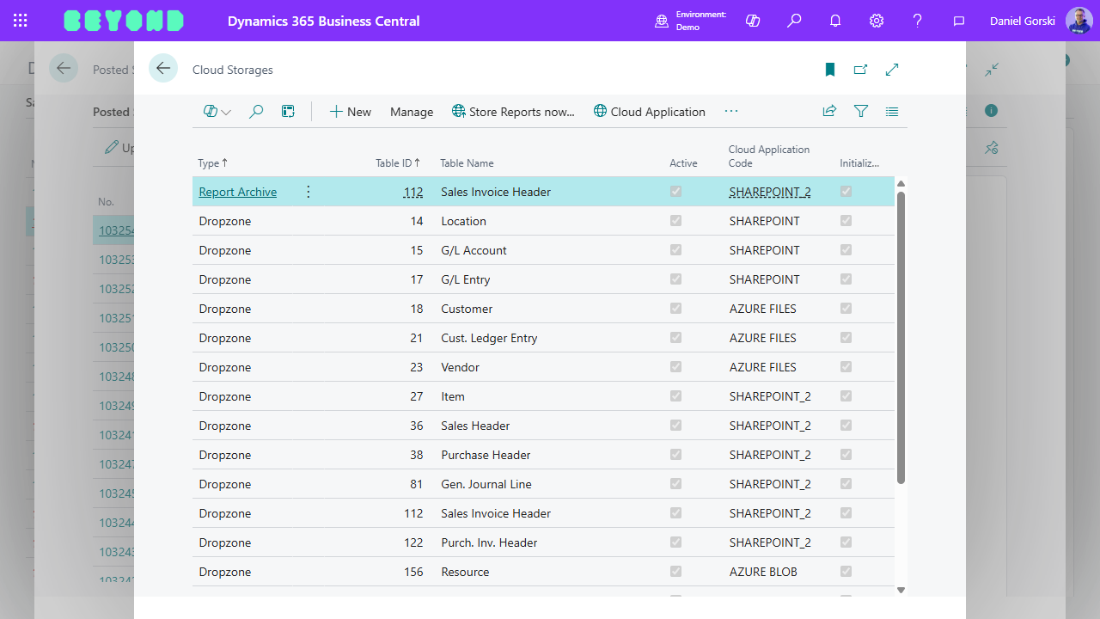The image size is (1100, 619).
Task: Toggle Active checkbox for Customer row
Action: point(675,309)
